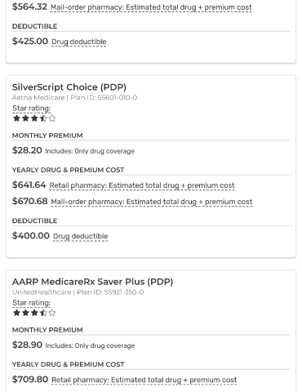Click Drug deductible link next to $425.00

pos(79,42)
